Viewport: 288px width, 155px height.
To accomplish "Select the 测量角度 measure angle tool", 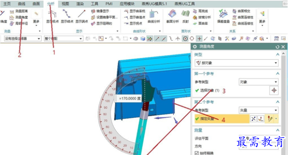I will (19, 17).
